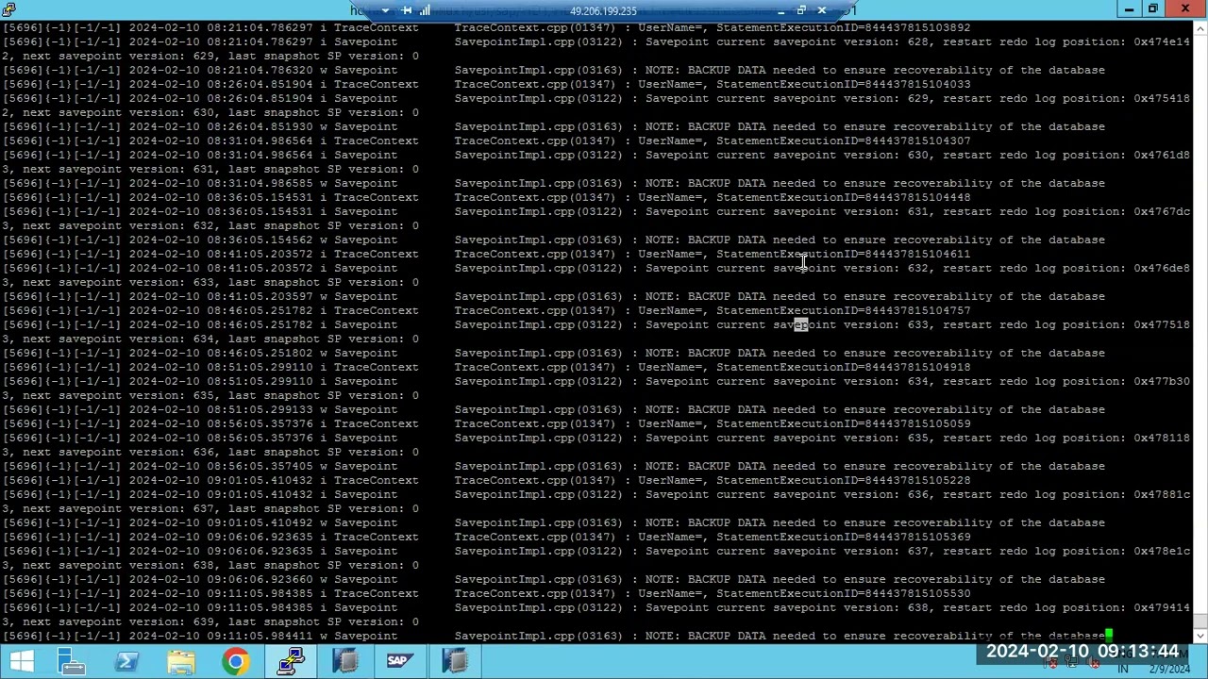The width and height of the screenshot is (1208, 679).
Task: Click 'StatementExecutionID=844437815104757' in the log
Action: [x=843, y=310]
